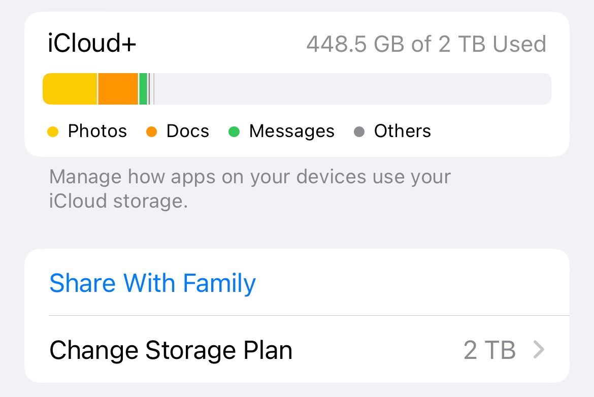Click Change Storage Plan
594x397 pixels.
(x=171, y=350)
